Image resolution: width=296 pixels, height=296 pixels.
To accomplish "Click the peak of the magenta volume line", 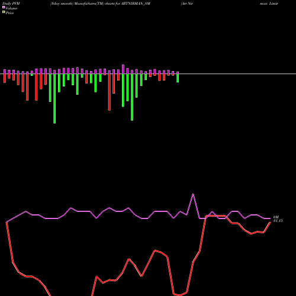I will click(193, 194).
